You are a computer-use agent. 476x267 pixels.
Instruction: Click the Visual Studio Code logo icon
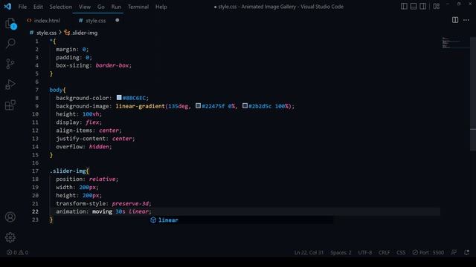[x=7, y=7]
